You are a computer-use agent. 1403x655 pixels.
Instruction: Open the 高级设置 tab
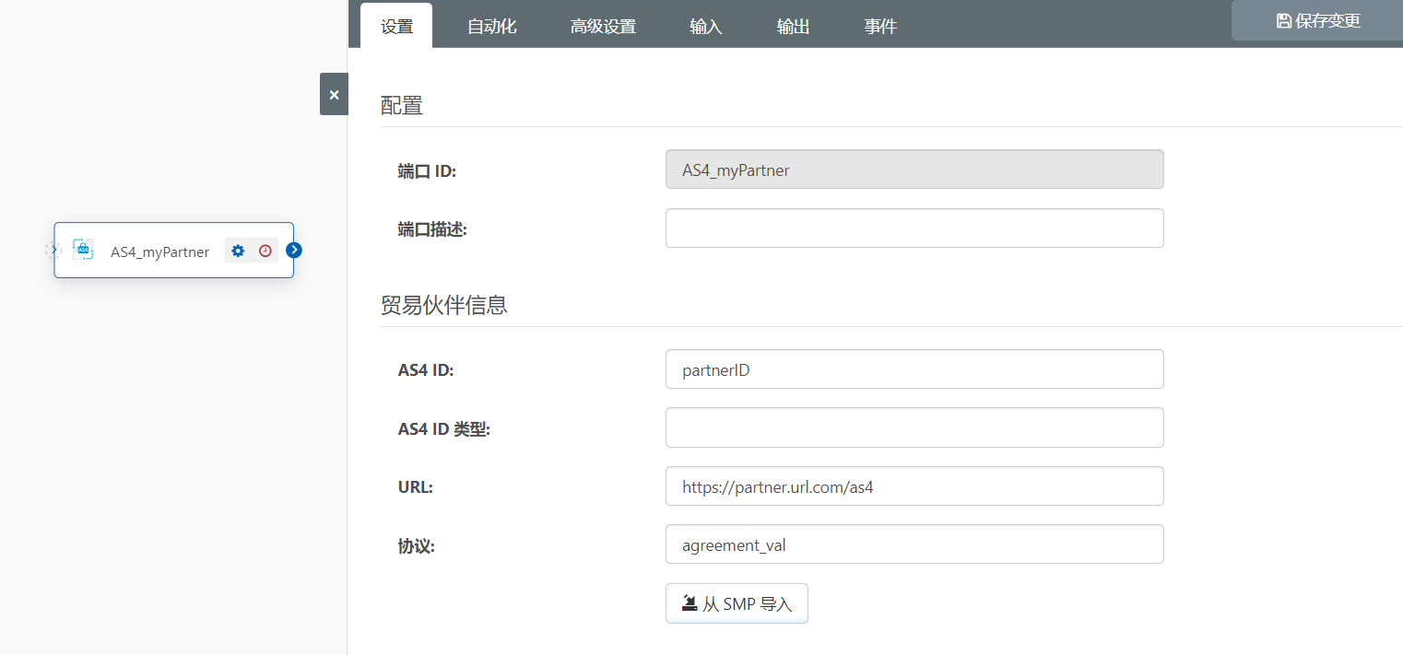pyautogui.click(x=603, y=27)
